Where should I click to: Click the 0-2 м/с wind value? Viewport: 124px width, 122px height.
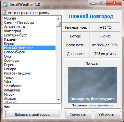pos(105,36)
